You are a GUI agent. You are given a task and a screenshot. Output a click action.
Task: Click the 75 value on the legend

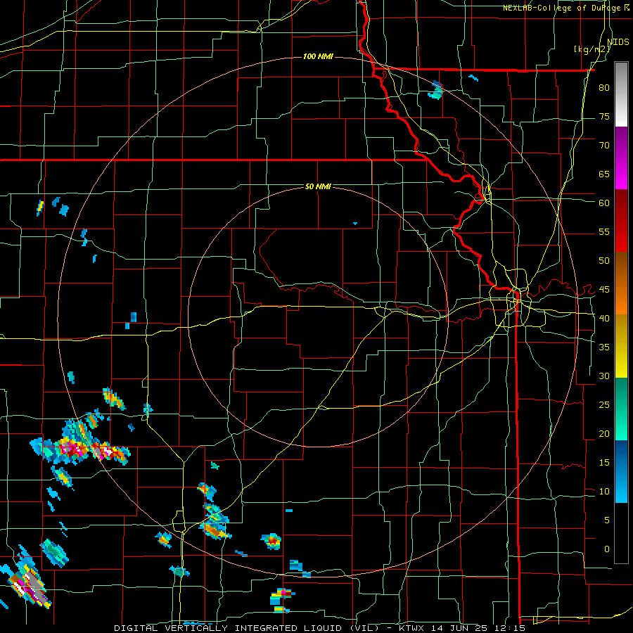click(604, 116)
